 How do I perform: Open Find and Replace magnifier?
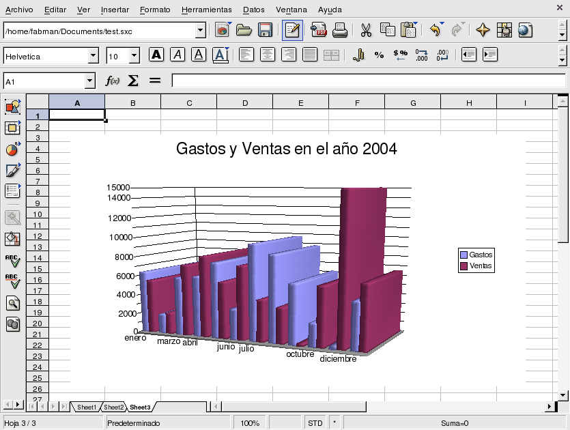click(x=13, y=303)
